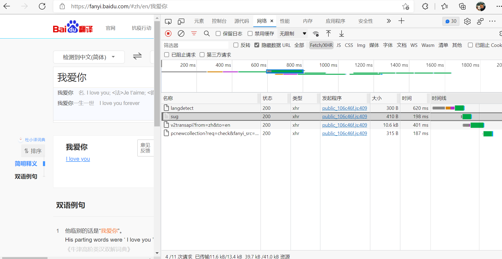Switch to the 元素 tab

coord(199,21)
